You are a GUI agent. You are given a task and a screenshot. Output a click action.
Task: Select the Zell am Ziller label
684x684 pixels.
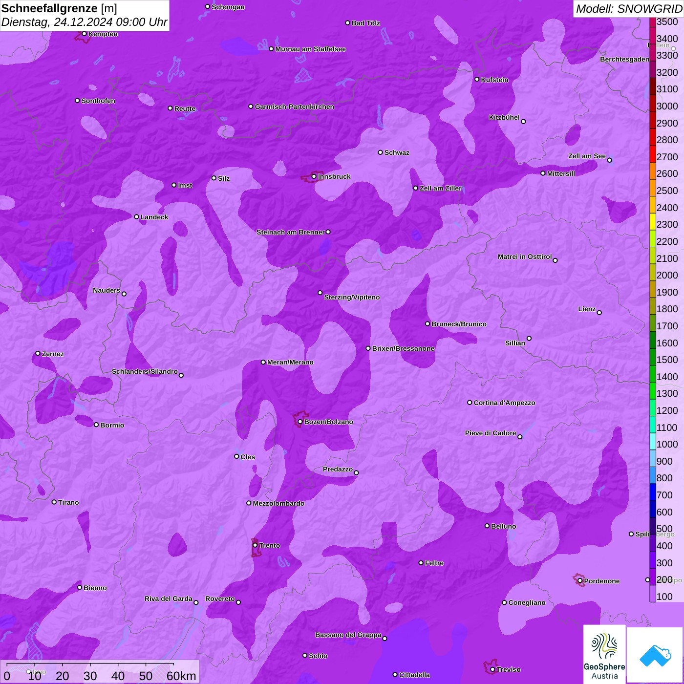point(441,188)
